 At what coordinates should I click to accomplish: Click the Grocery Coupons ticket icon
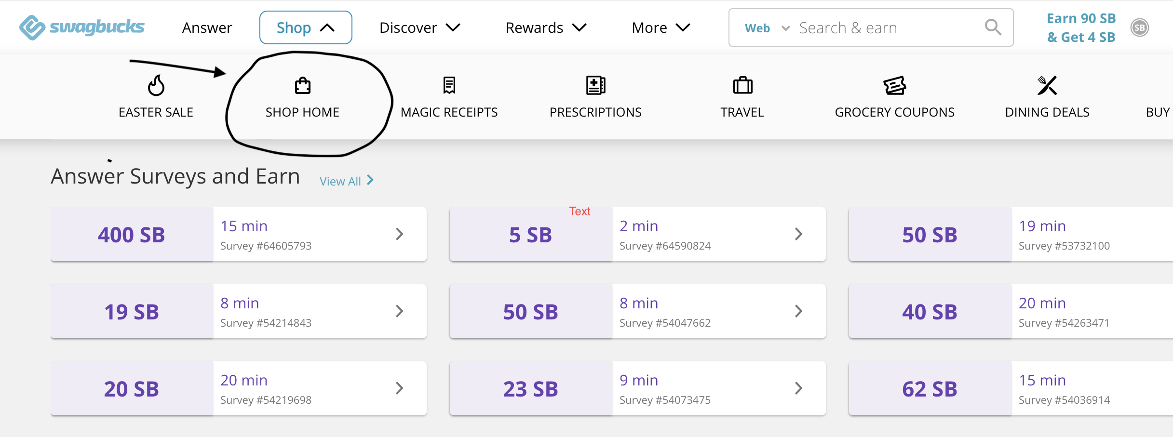[x=894, y=86]
